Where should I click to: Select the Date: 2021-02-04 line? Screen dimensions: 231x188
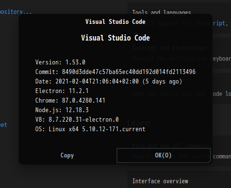[x=109, y=82]
